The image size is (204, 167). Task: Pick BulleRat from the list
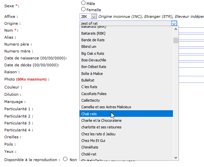pyautogui.click(x=126, y=80)
